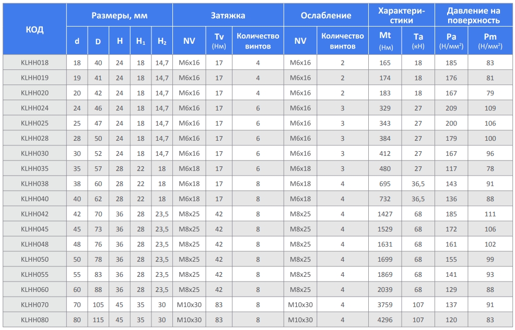Click the Размеры, мм header cell
The width and height of the screenshot is (515, 330).
pos(119,16)
